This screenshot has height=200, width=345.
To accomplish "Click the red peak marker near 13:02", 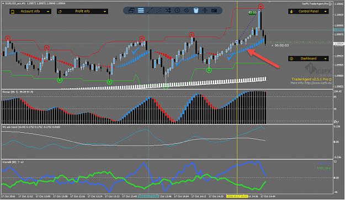I will coord(46,47).
